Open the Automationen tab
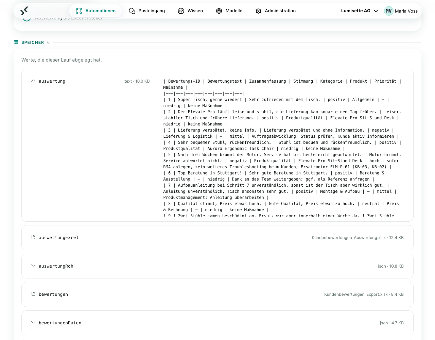Screen dimensions: 435x340 tap(95, 11)
